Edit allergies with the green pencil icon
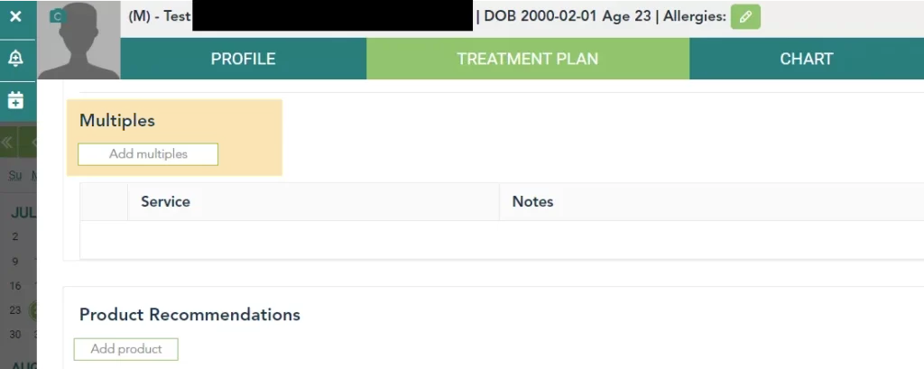 [745, 16]
